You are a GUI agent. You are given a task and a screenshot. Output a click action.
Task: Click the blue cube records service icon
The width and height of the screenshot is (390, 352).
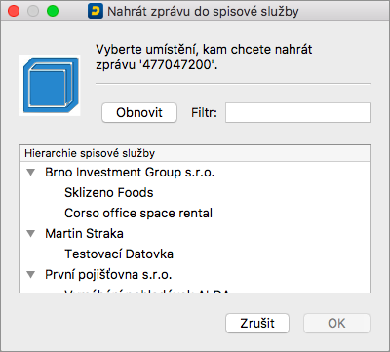[x=50, y=85]
